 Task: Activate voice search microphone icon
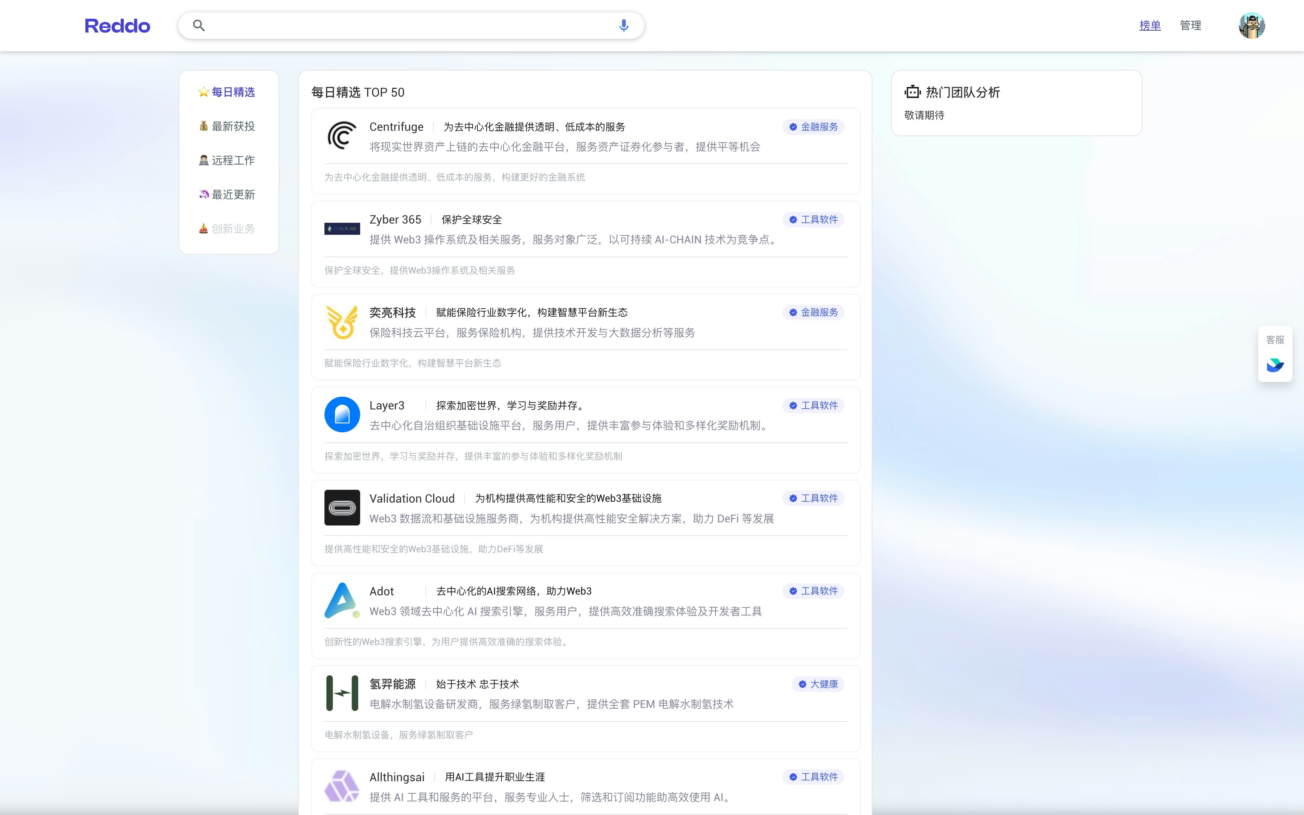point(623,25)
